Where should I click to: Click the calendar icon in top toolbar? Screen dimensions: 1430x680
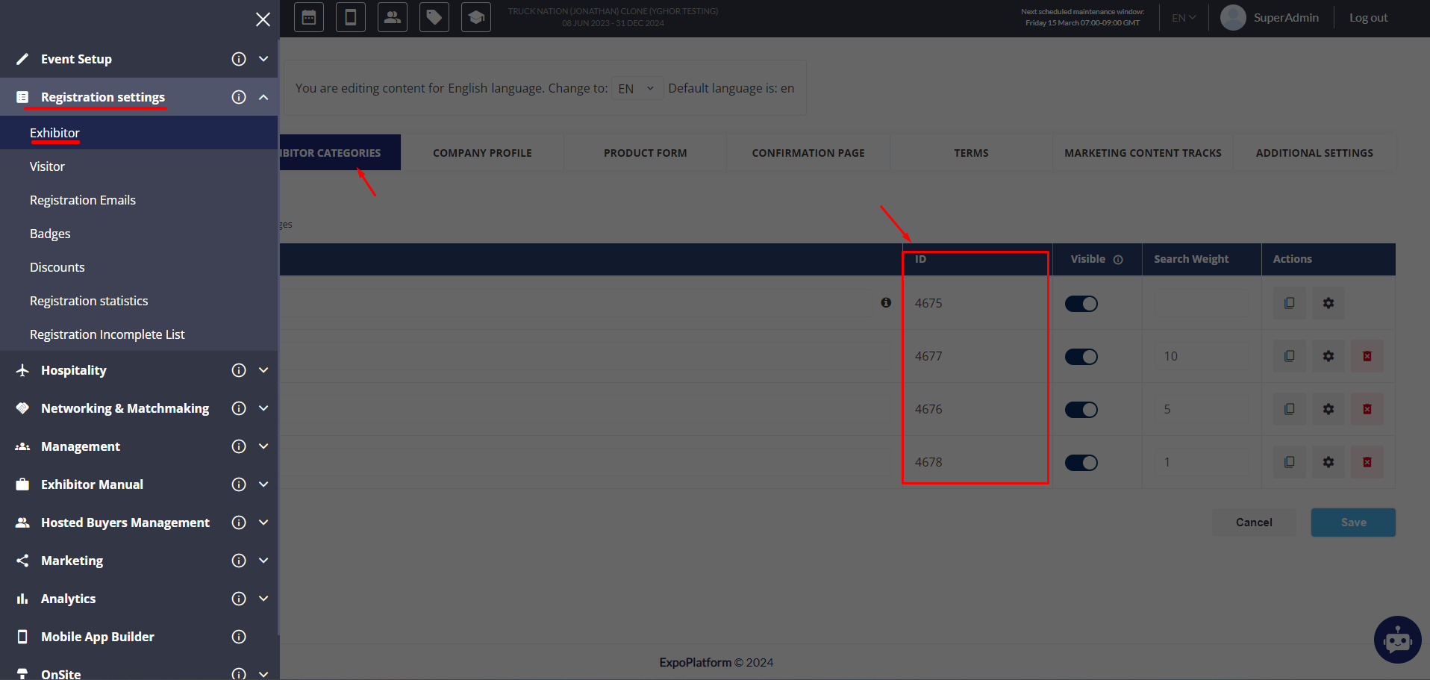point(309,17)
